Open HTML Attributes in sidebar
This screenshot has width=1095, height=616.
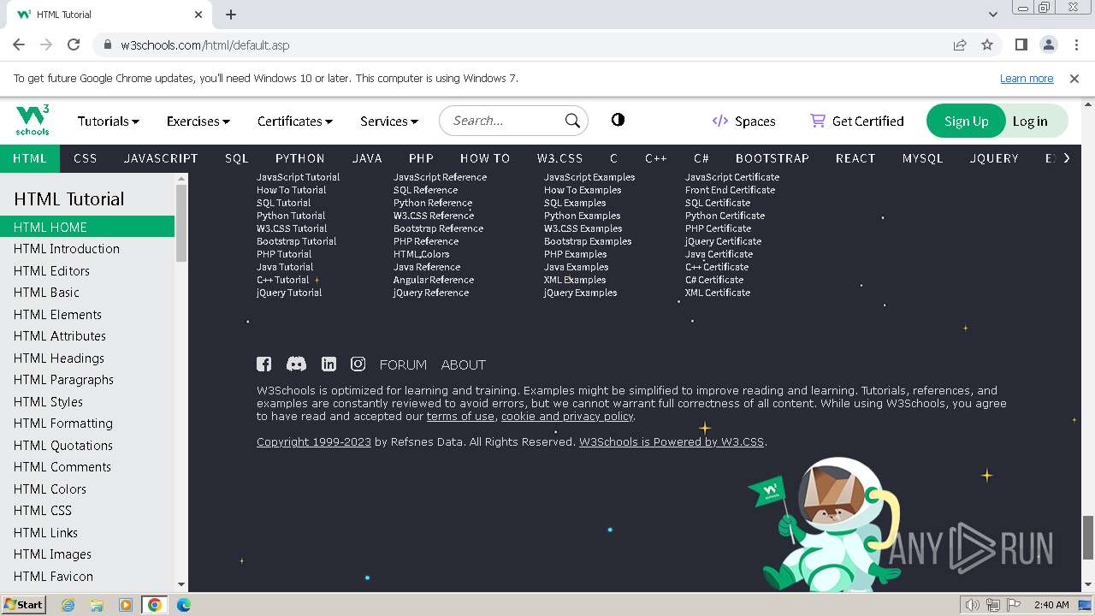tap(60, 335)
